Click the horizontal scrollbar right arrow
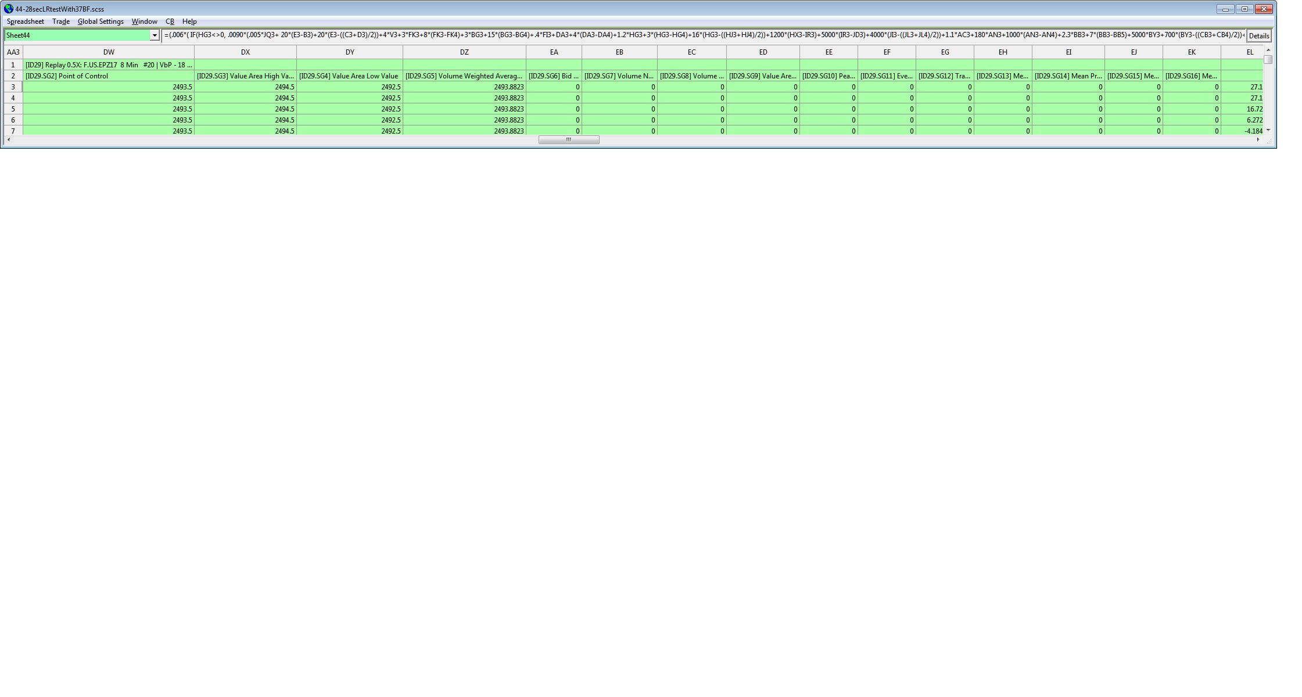 tap(1258, 140)
